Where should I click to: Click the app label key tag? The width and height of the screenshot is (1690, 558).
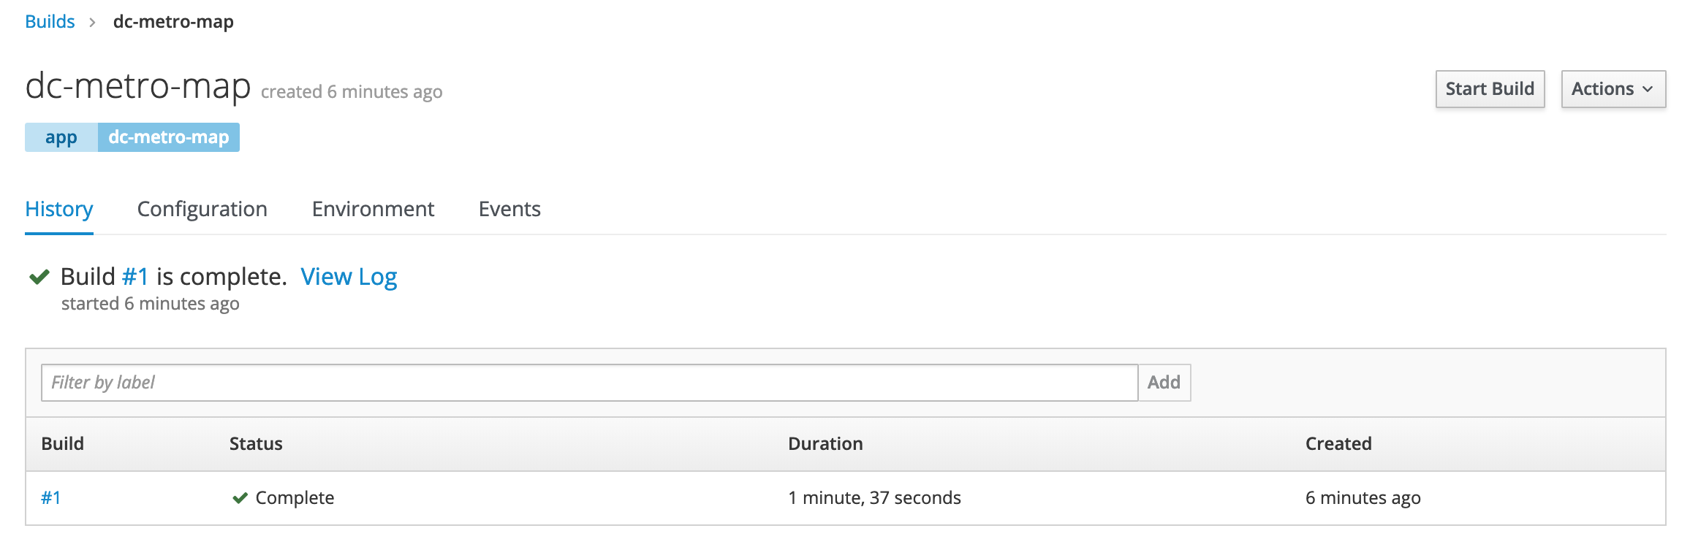(61, 137)
